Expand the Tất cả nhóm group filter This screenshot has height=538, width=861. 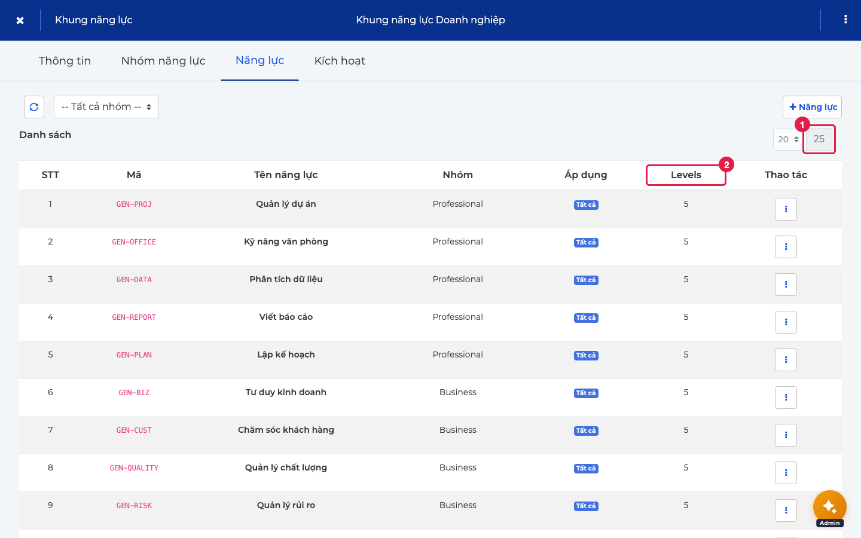[x=106, y=107]
